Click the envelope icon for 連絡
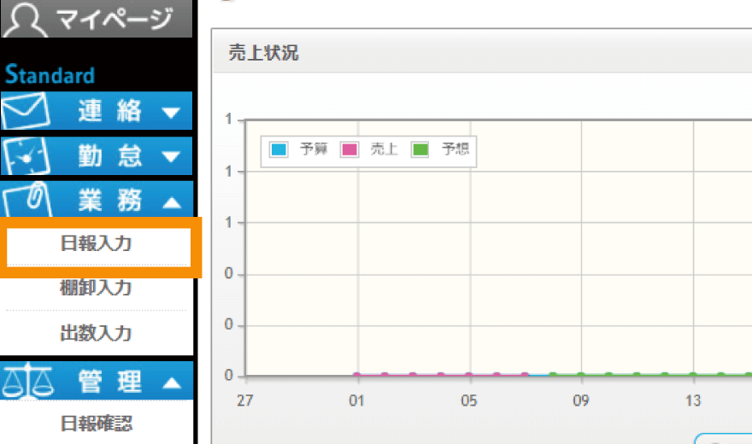The width and height of the screenshot is (752, 444). [x=26, y=111]
